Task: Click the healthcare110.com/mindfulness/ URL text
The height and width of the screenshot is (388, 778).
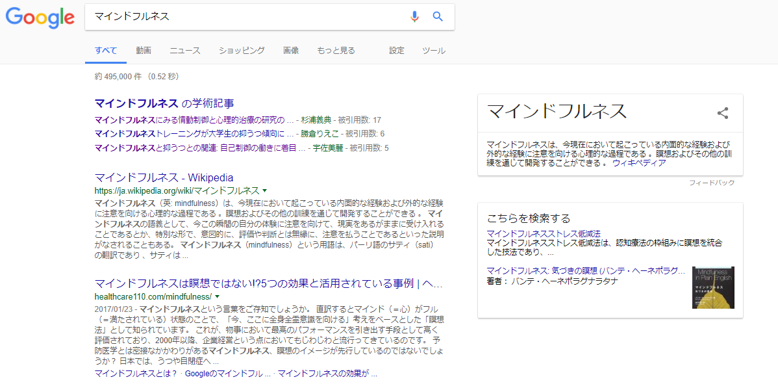Action: click(x=153, y=296)
